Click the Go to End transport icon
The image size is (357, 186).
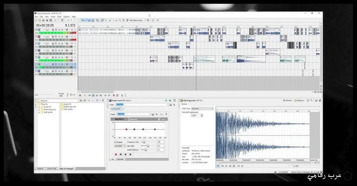(x=109, y=96)
